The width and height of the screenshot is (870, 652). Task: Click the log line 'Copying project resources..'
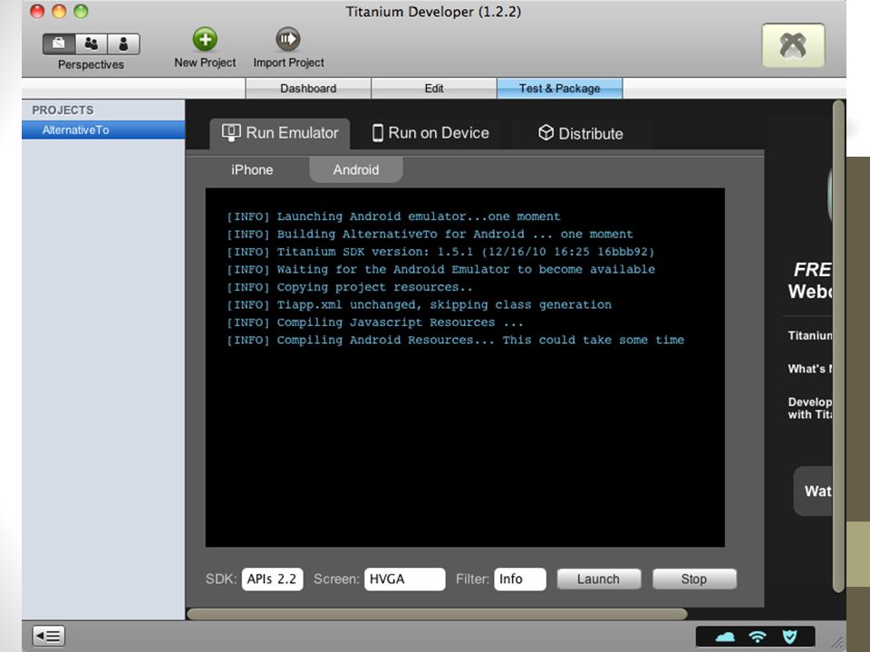(x=350, y=287)
